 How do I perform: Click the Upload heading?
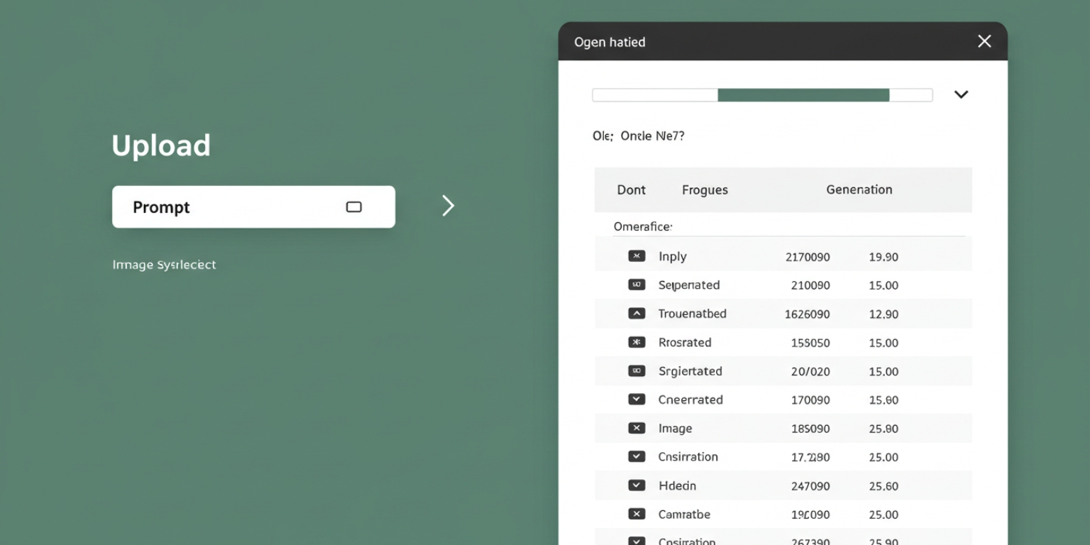pos(161,146)
